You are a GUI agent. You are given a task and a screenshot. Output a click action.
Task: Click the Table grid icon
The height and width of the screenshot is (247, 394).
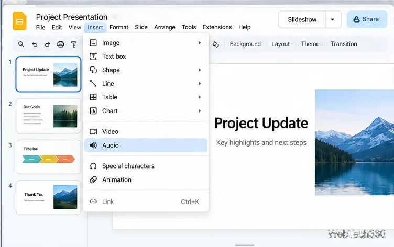pos(93,97)
